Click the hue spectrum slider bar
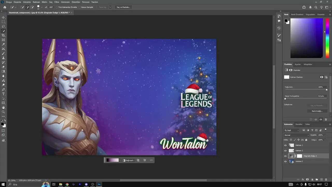 tap(327, 38)
